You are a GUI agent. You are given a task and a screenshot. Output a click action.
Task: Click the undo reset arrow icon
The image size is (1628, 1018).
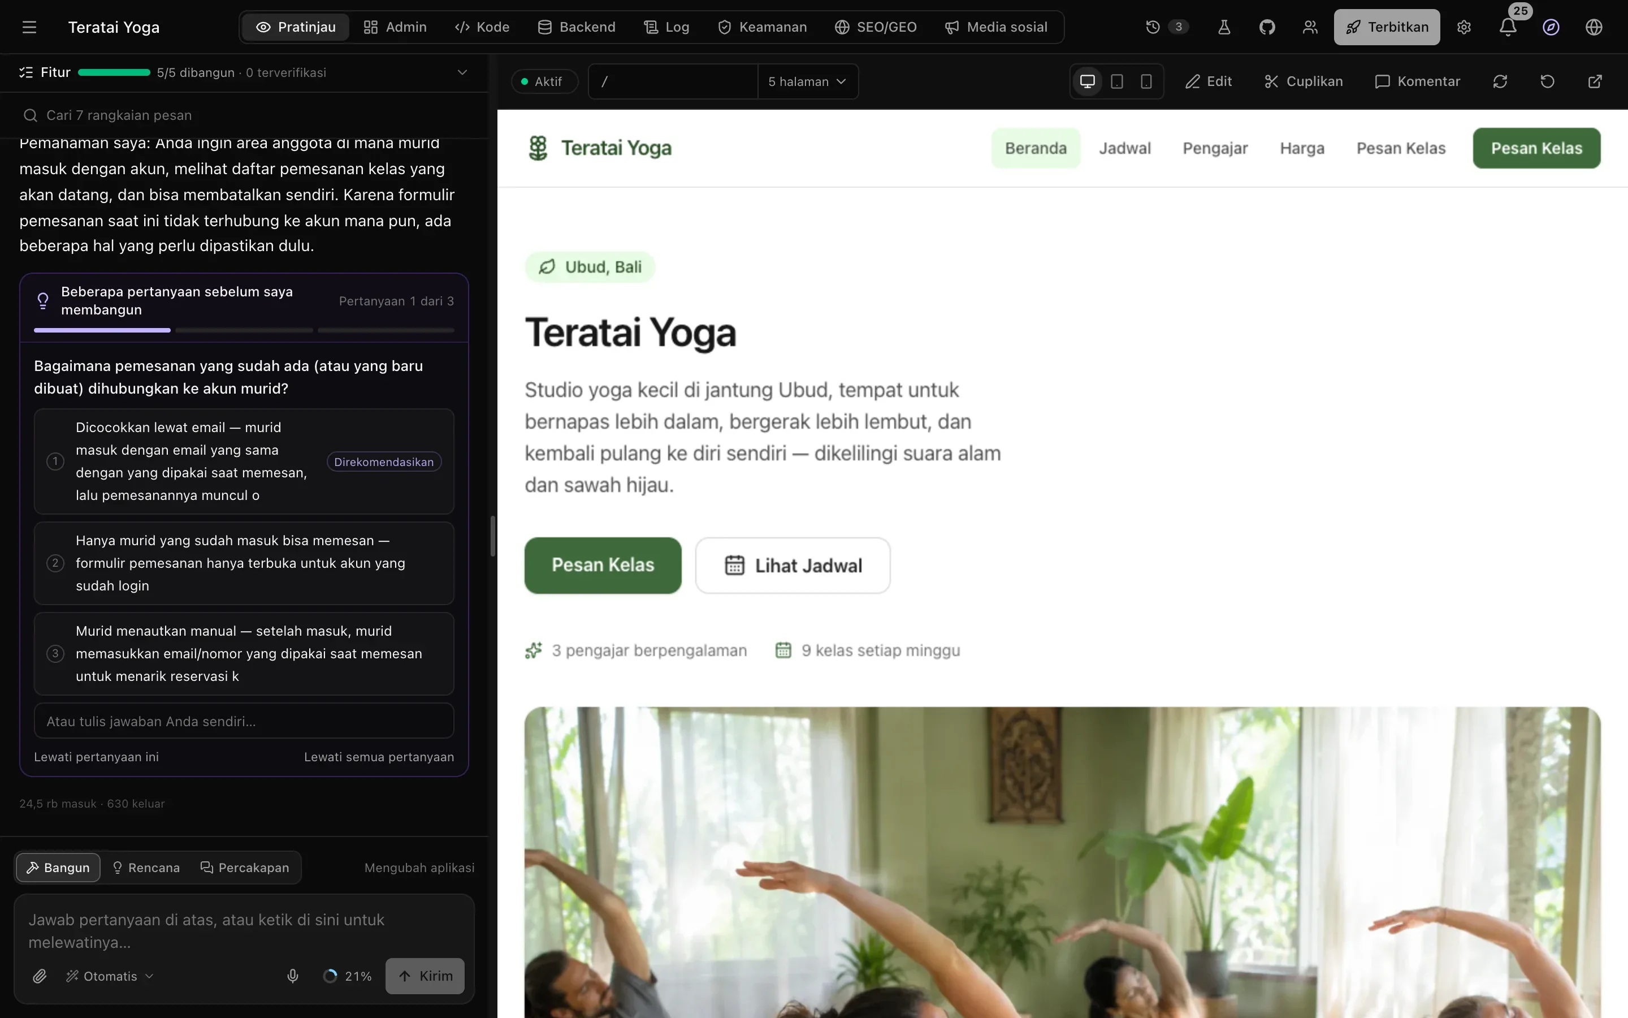(1547, 81)
